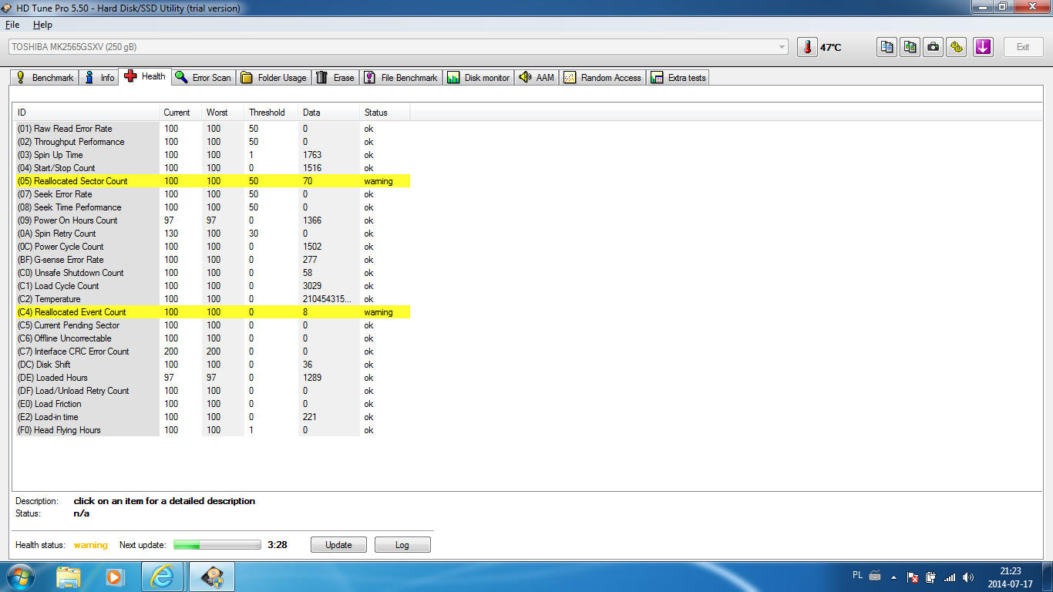Image resolution: width=1053 pixels, height=592 pixels.
Task: Show hidden tray icons arrow
Action: 893,577
